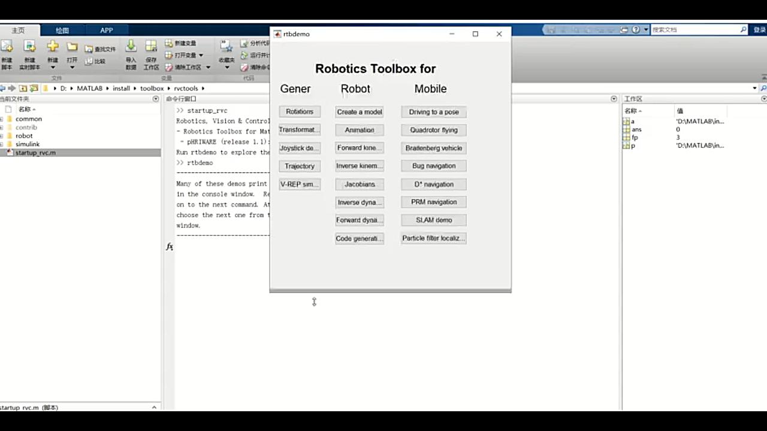
Task: Maximize the rtbdemo window
Action: [x=475, y=34]
